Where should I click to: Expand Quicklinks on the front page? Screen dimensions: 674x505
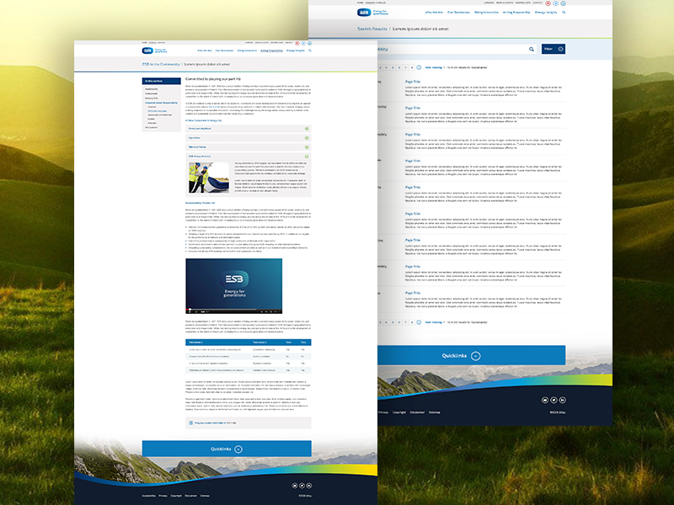[227, 449]
